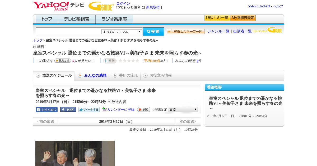Select the みんなの感想 tab

92,76
